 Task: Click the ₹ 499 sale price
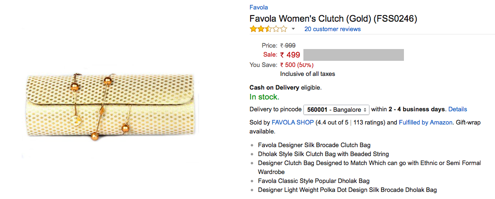click(x=290, y=55)
